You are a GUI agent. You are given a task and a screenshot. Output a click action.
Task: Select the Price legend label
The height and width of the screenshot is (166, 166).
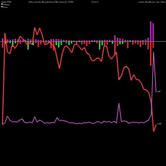pos(5,7)
